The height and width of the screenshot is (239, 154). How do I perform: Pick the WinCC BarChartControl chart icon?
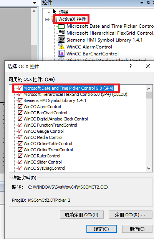61,53
